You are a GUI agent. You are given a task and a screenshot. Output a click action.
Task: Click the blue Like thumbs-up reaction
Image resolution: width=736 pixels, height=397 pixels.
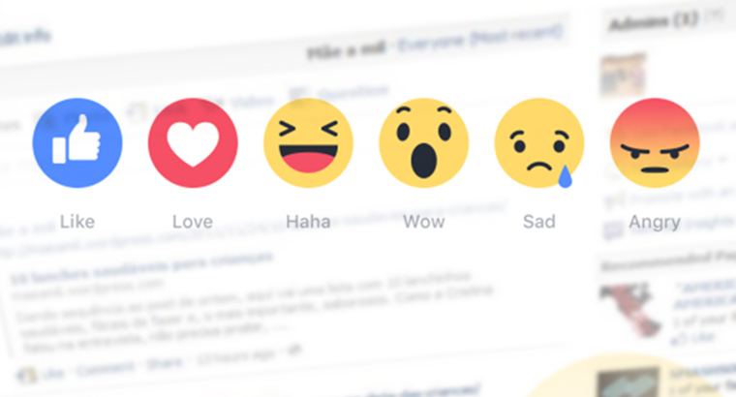click(x=77, y=142)
